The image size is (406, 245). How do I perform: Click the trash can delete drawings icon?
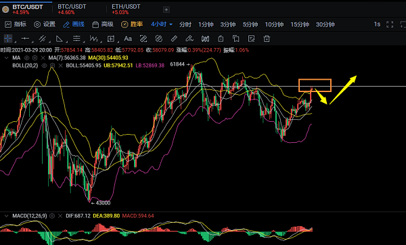tap(267, 39)
